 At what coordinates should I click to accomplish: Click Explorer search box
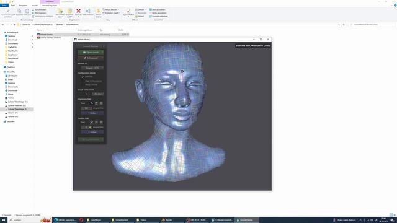coord(372,25)
